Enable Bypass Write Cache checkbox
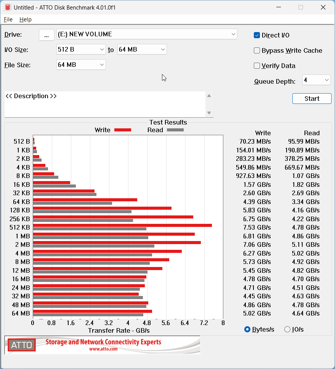 257,50
